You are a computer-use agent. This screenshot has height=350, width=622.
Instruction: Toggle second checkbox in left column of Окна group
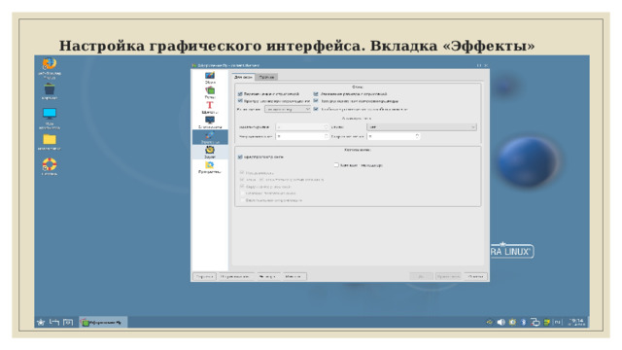pos(240,101)
